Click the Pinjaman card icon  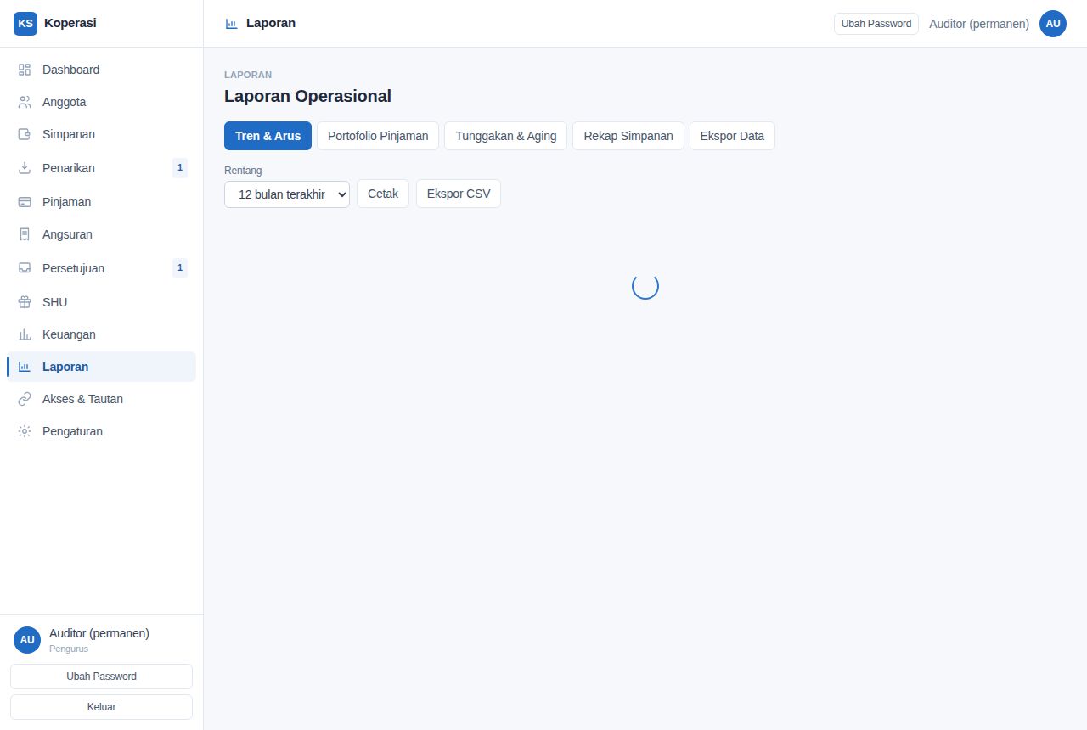coord(25,202)
